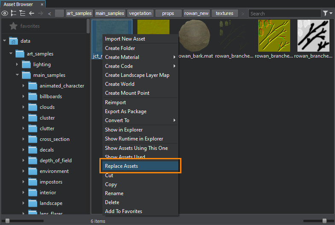The height and width of the screenshot is (225, 335).
Task: Collapse the art_samples tree node
Action: pyautogui.click(x=11, y=54)
